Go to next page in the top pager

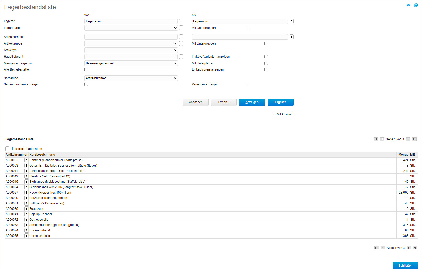[408, 139]
